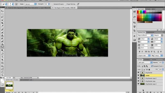The image size is (165, 93).
Task: Toggle visibility of Orig Render copy 4
Action: coord(138,84)
